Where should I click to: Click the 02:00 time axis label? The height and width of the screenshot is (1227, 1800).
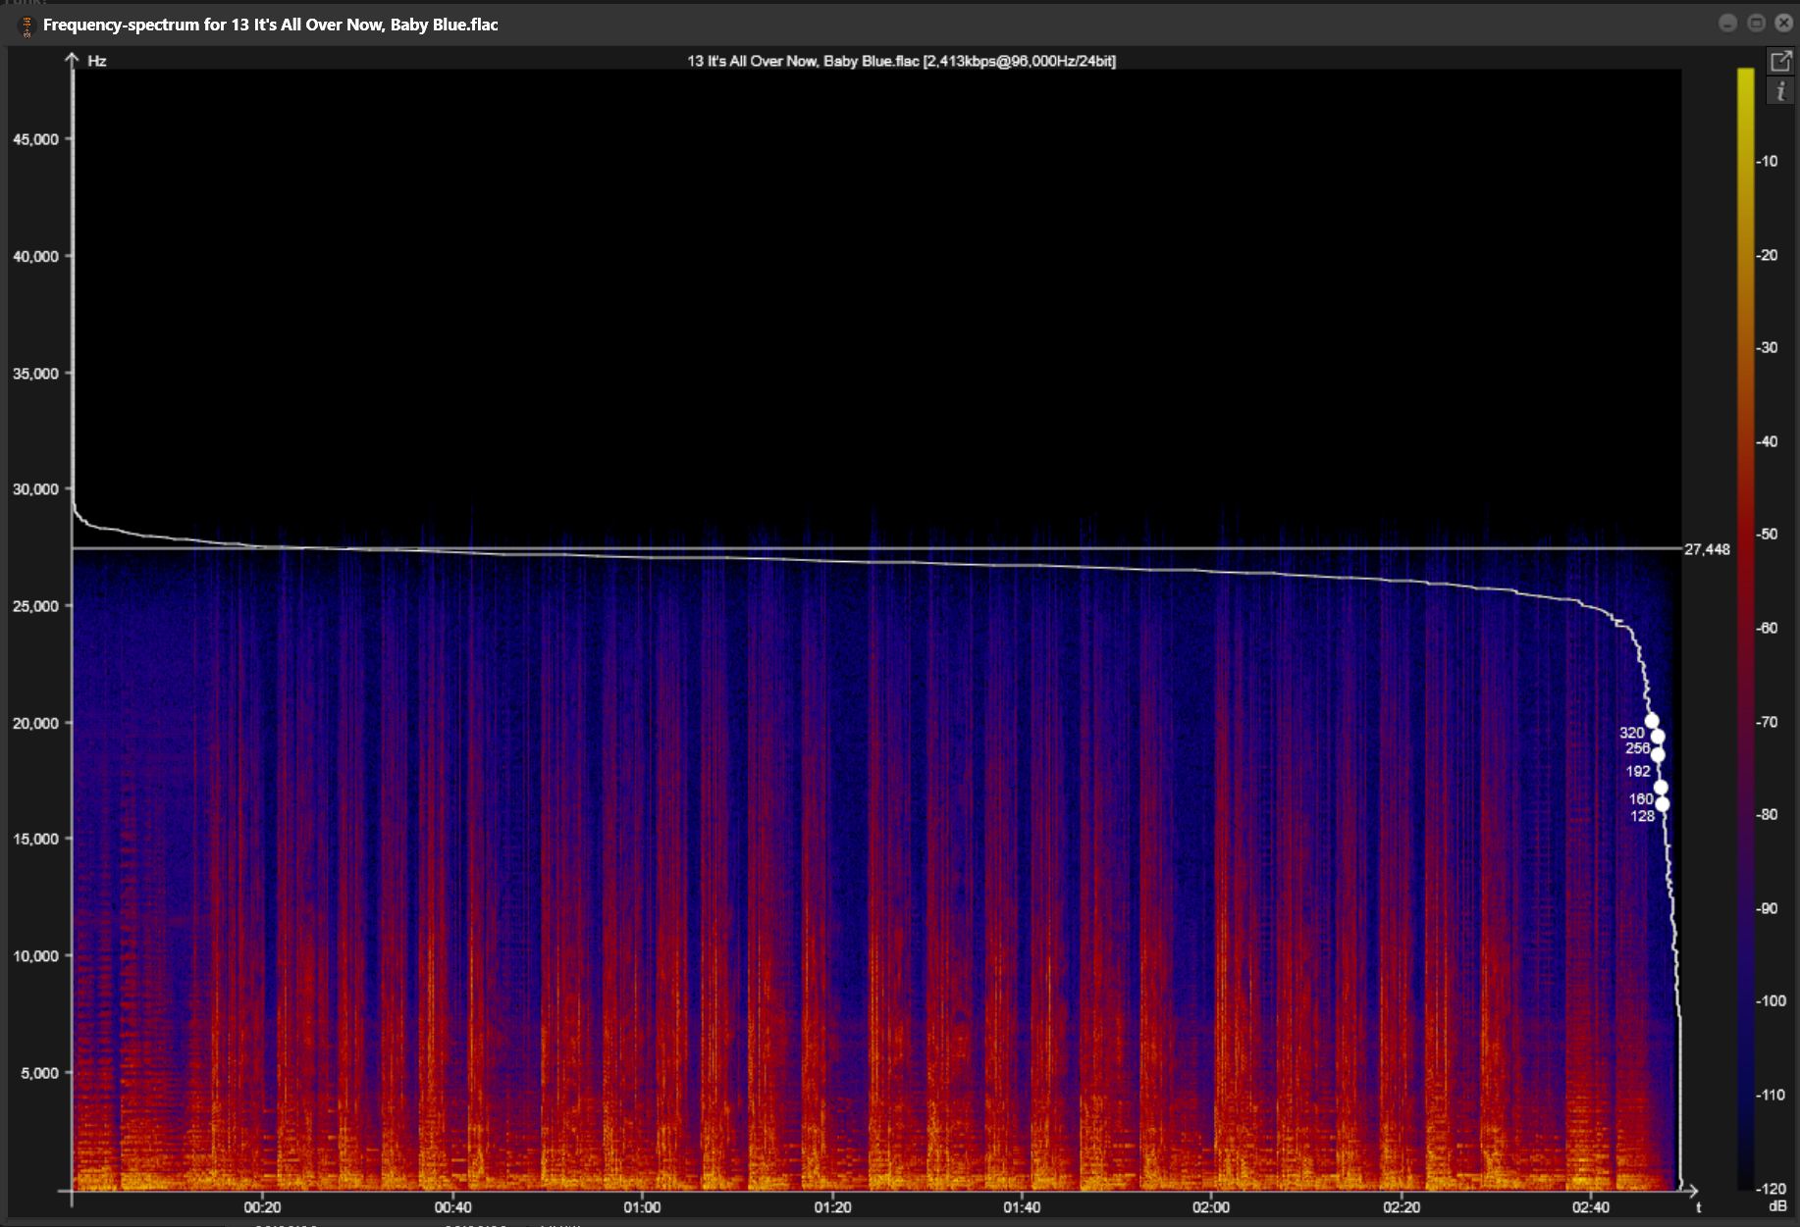point(1211,1207)
